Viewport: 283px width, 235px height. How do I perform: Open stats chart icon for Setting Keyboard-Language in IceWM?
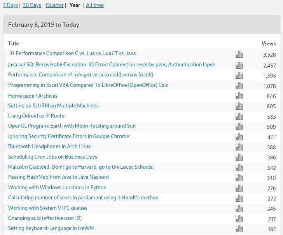point(239,229)
